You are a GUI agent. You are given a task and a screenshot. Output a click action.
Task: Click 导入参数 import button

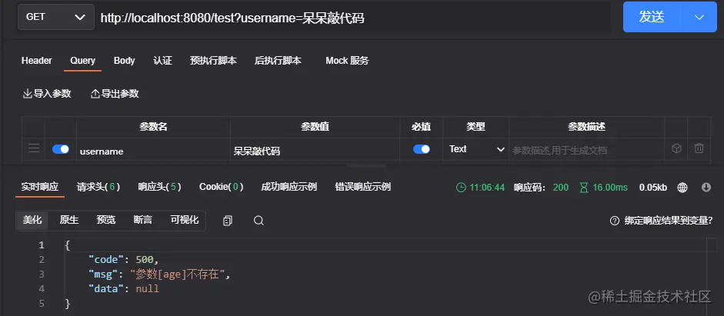tap(47, 94)
